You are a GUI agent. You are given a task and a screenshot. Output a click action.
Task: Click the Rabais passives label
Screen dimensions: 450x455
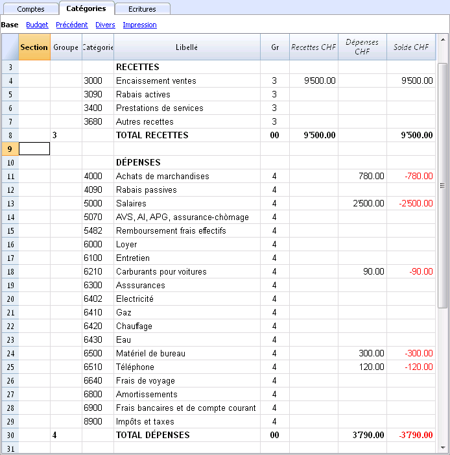147,190
